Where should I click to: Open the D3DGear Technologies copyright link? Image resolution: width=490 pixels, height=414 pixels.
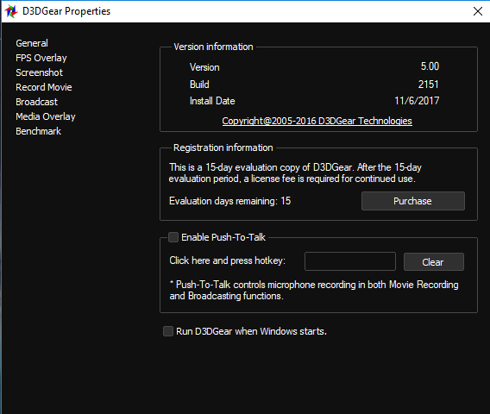pyautogui.click(x=317, y=121)
